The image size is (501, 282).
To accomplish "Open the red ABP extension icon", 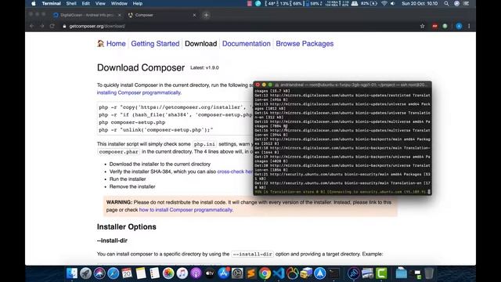I will (434, 26).
